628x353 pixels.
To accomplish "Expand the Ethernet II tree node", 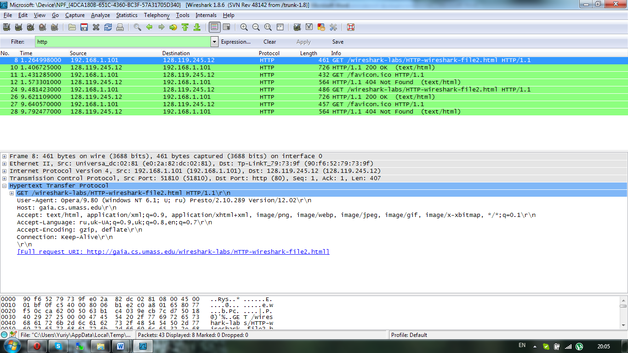I will pyautogui.click(x=4, y=164).
